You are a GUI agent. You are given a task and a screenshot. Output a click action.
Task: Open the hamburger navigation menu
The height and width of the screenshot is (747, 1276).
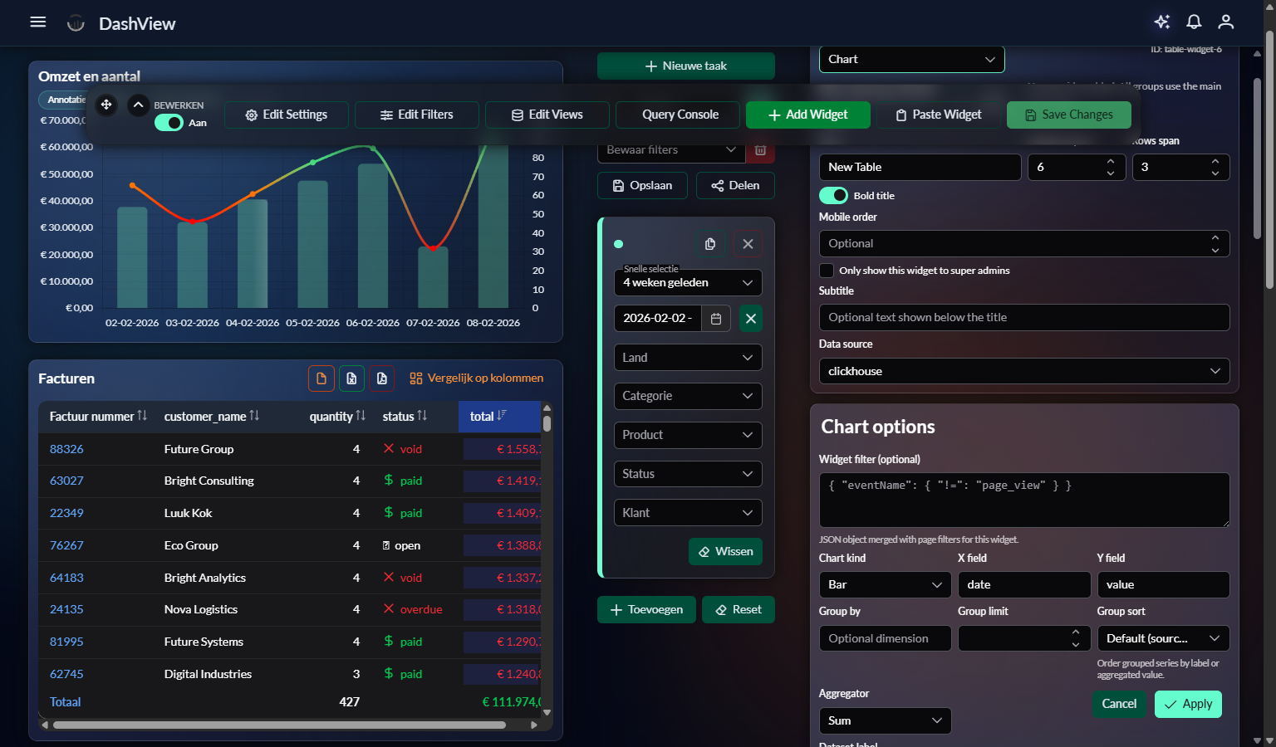point(37,22)
